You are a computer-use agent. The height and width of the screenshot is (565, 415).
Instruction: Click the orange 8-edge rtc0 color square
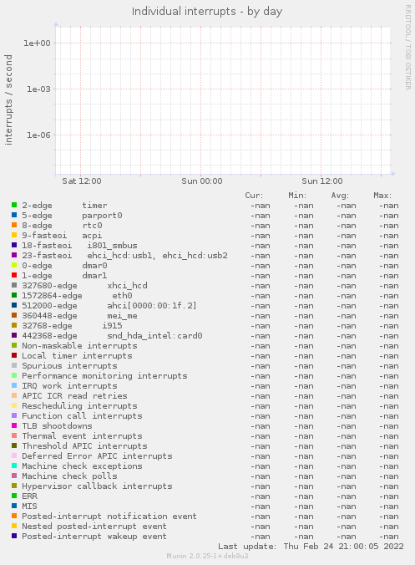[14, 225]
